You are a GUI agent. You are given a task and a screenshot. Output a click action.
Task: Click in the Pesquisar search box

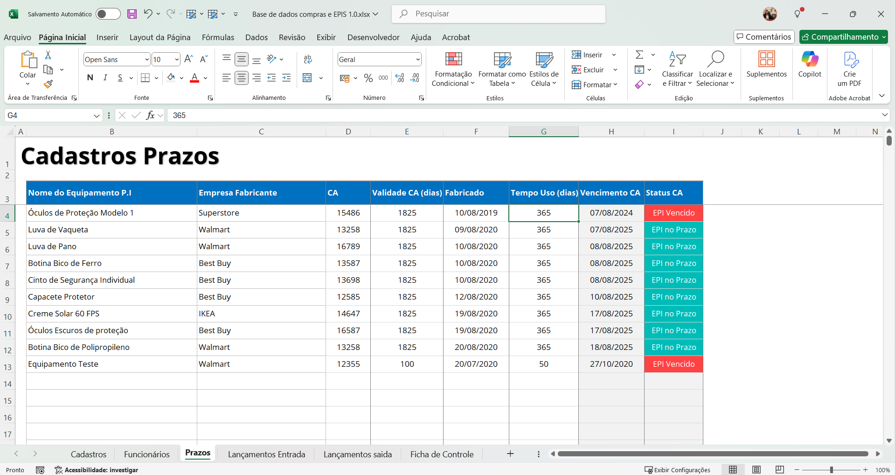(x=499, y=14)
